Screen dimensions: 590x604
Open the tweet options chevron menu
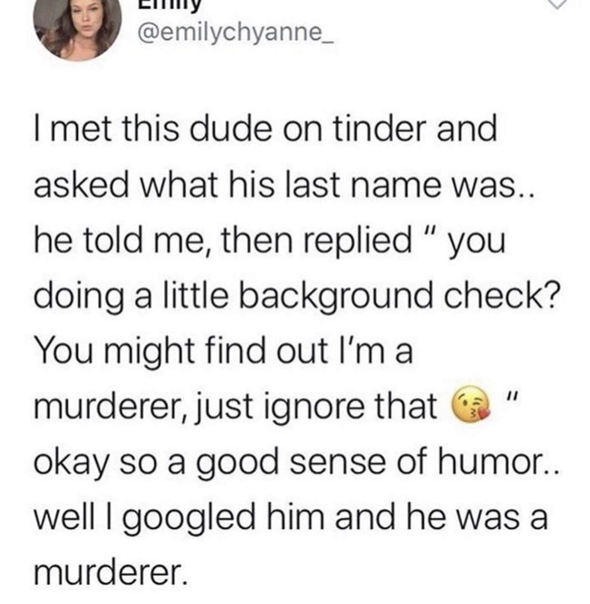[x=555, y=4]
